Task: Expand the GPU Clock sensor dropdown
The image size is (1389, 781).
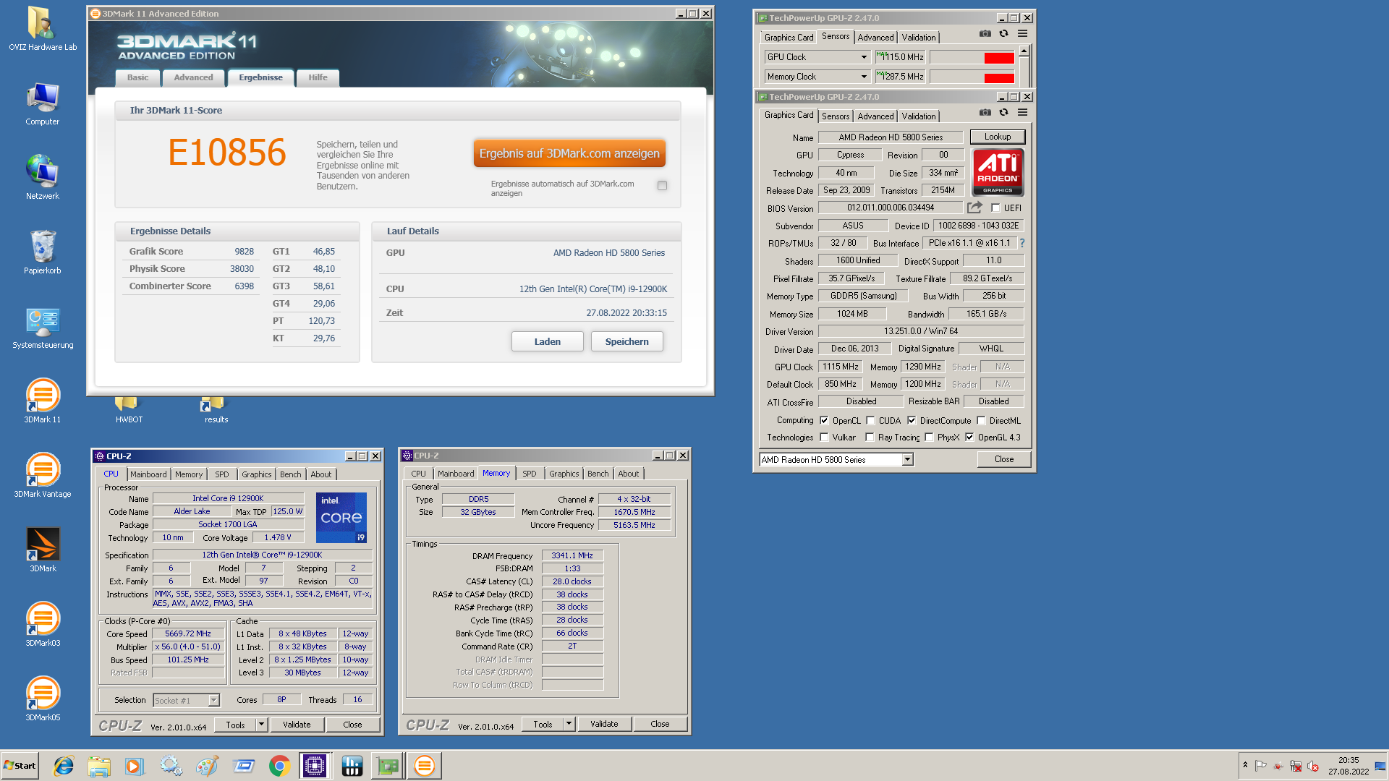Action: (863, 57)
